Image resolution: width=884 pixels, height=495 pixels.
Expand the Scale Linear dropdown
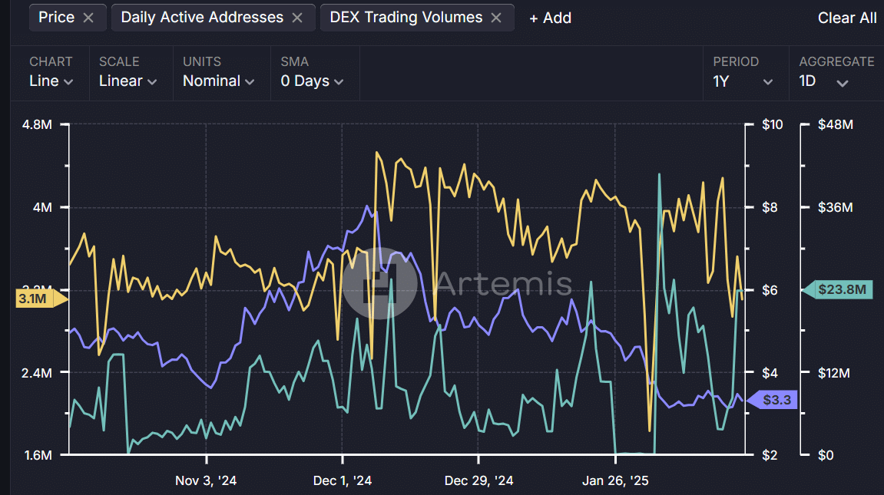tap(127, 81)
